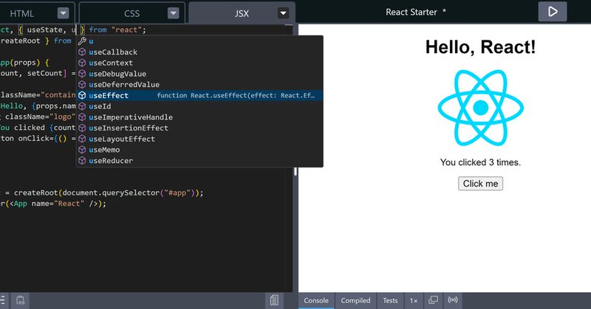This screenshot has width=591, height=309.
Task: Select highlighted useEffect suggestion
Action: tap(199, 96)
